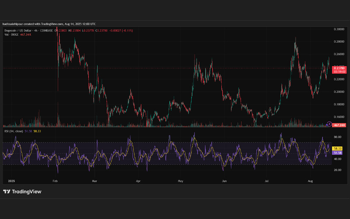
Task: Click the 20.00 RSI axis label
Action: (x=337, y=170)
